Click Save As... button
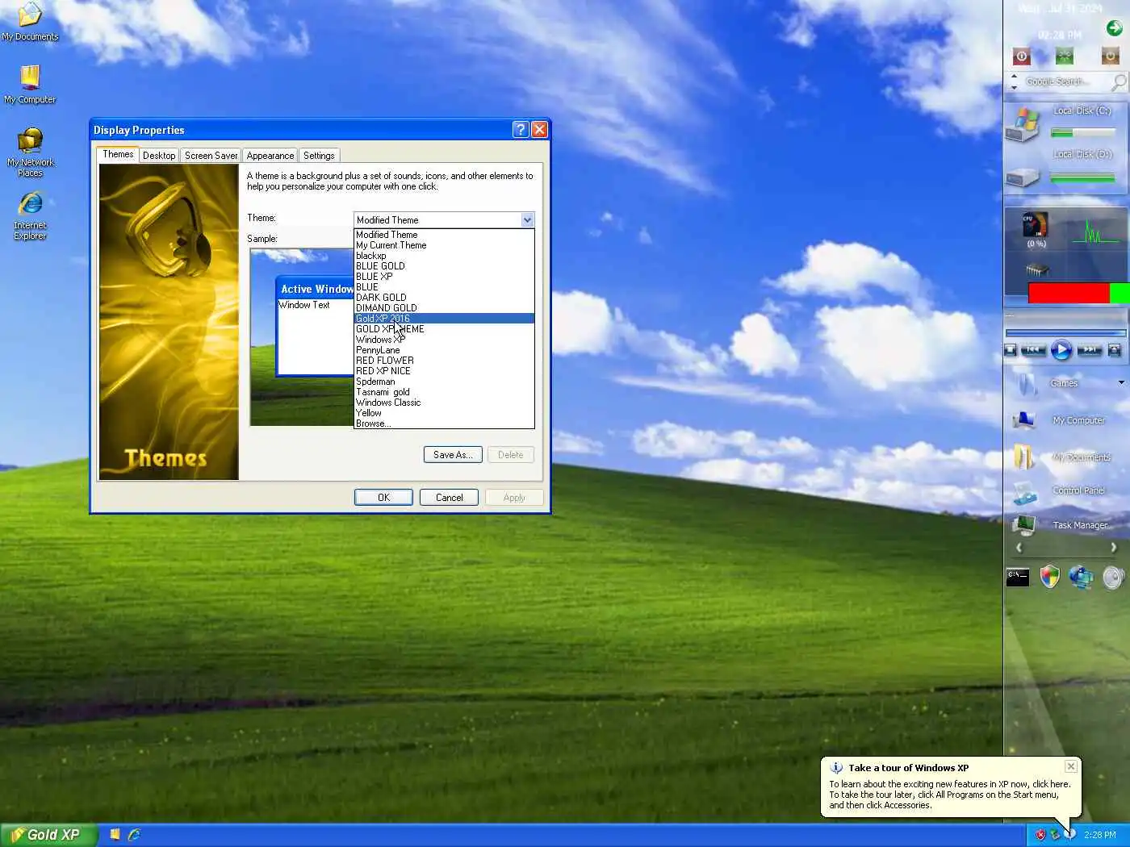The image size is (1130, 847). coord(453,455)
